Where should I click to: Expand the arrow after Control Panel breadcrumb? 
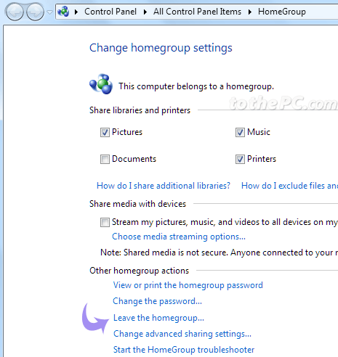[145, 12]
